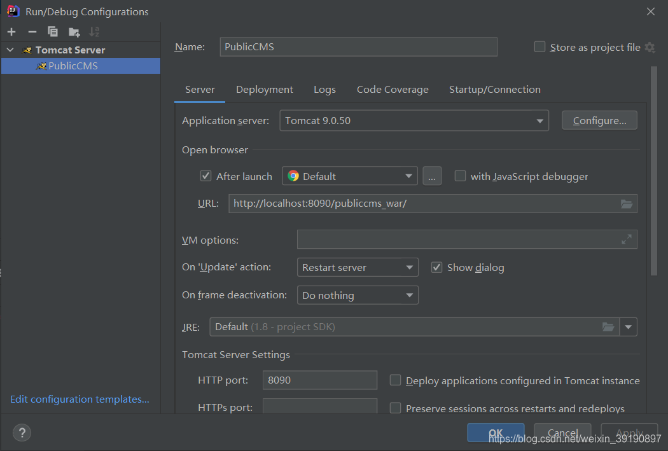Click the Apply button

(629, 433)
